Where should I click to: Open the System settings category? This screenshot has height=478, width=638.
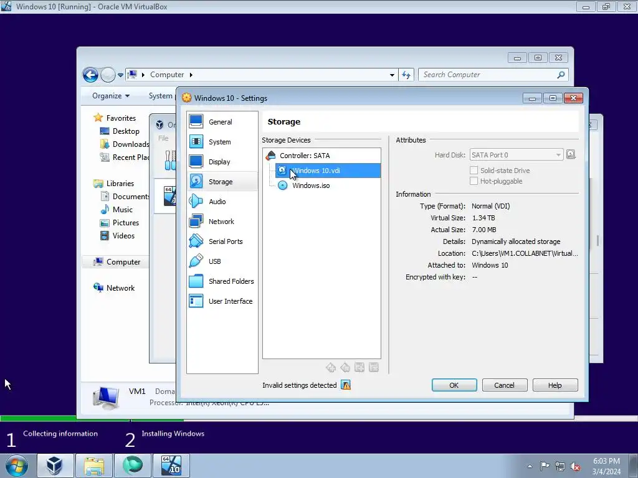(x=222, y=142)
